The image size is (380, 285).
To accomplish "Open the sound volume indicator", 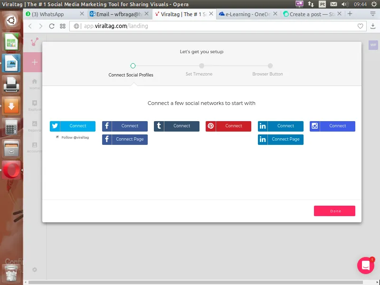I will pyautogui.click(x=345, y=4).
